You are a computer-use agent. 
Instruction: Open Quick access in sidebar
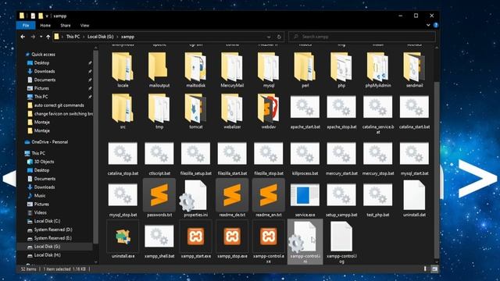point(44,55)
